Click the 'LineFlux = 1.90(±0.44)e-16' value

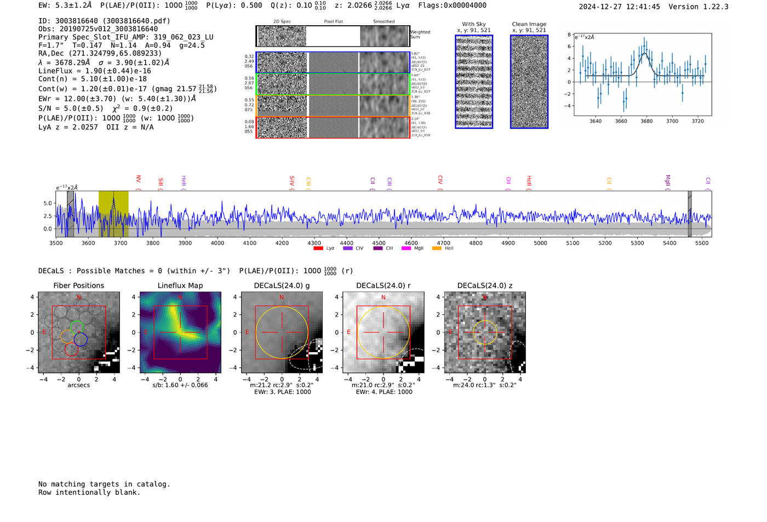95,71
